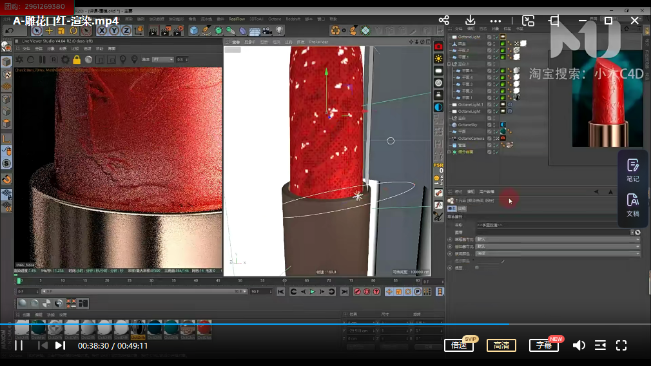Image resolution: width=651 pixels, height=366 pixels.
Task: Play the C4D animation forward
Action: point(312,292)
